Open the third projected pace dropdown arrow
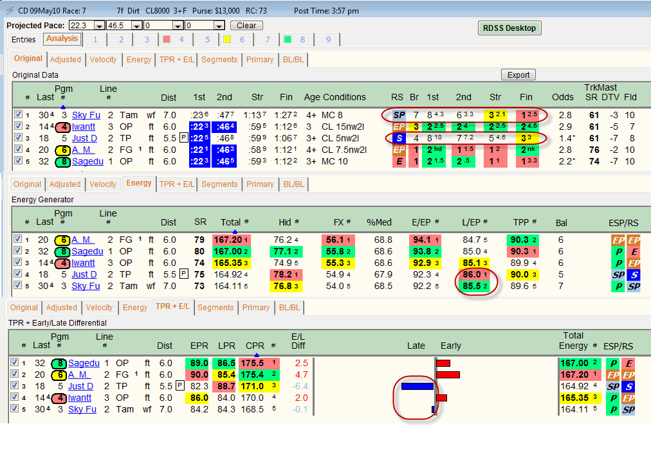This screenshot has height=449, width=651. [178, 26]
